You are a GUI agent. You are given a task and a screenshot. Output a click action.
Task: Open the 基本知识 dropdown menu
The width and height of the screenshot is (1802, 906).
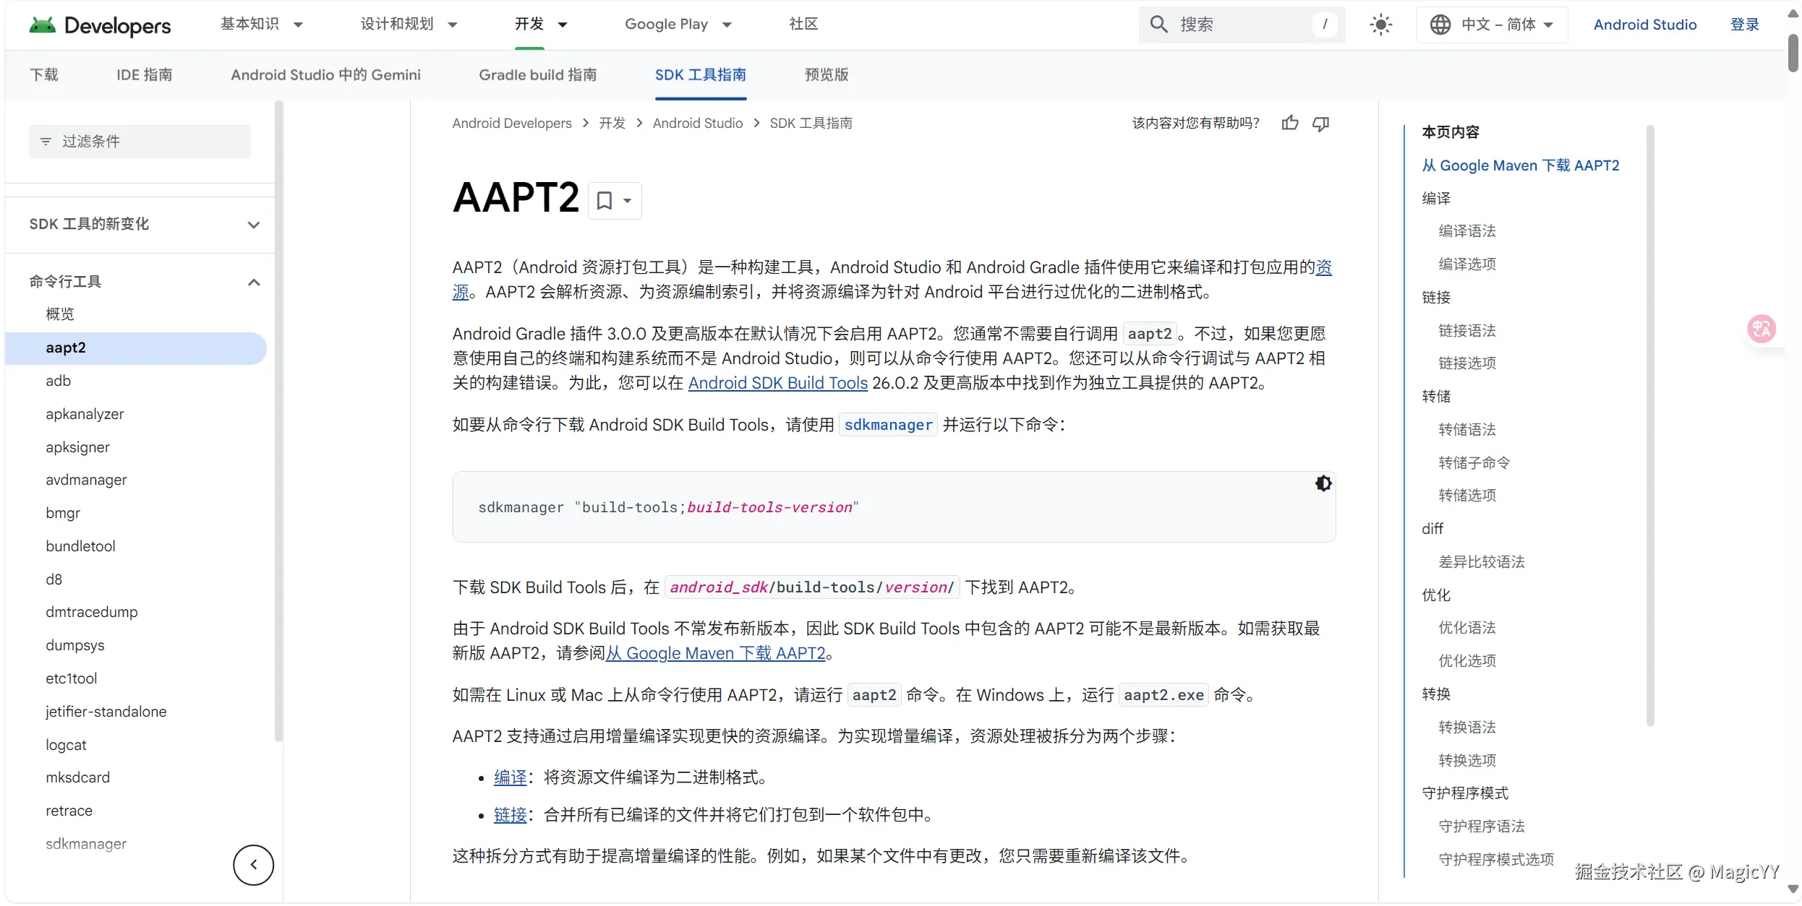click(x=261, y=25)
